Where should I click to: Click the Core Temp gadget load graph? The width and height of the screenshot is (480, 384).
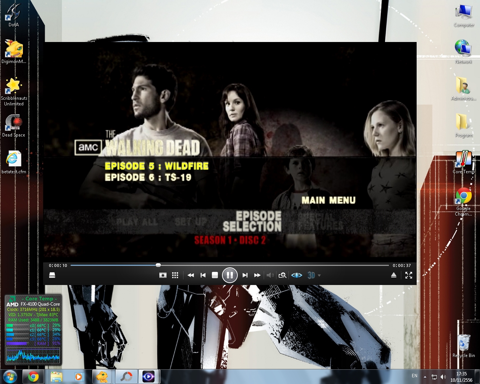click(x=33, y=355)
